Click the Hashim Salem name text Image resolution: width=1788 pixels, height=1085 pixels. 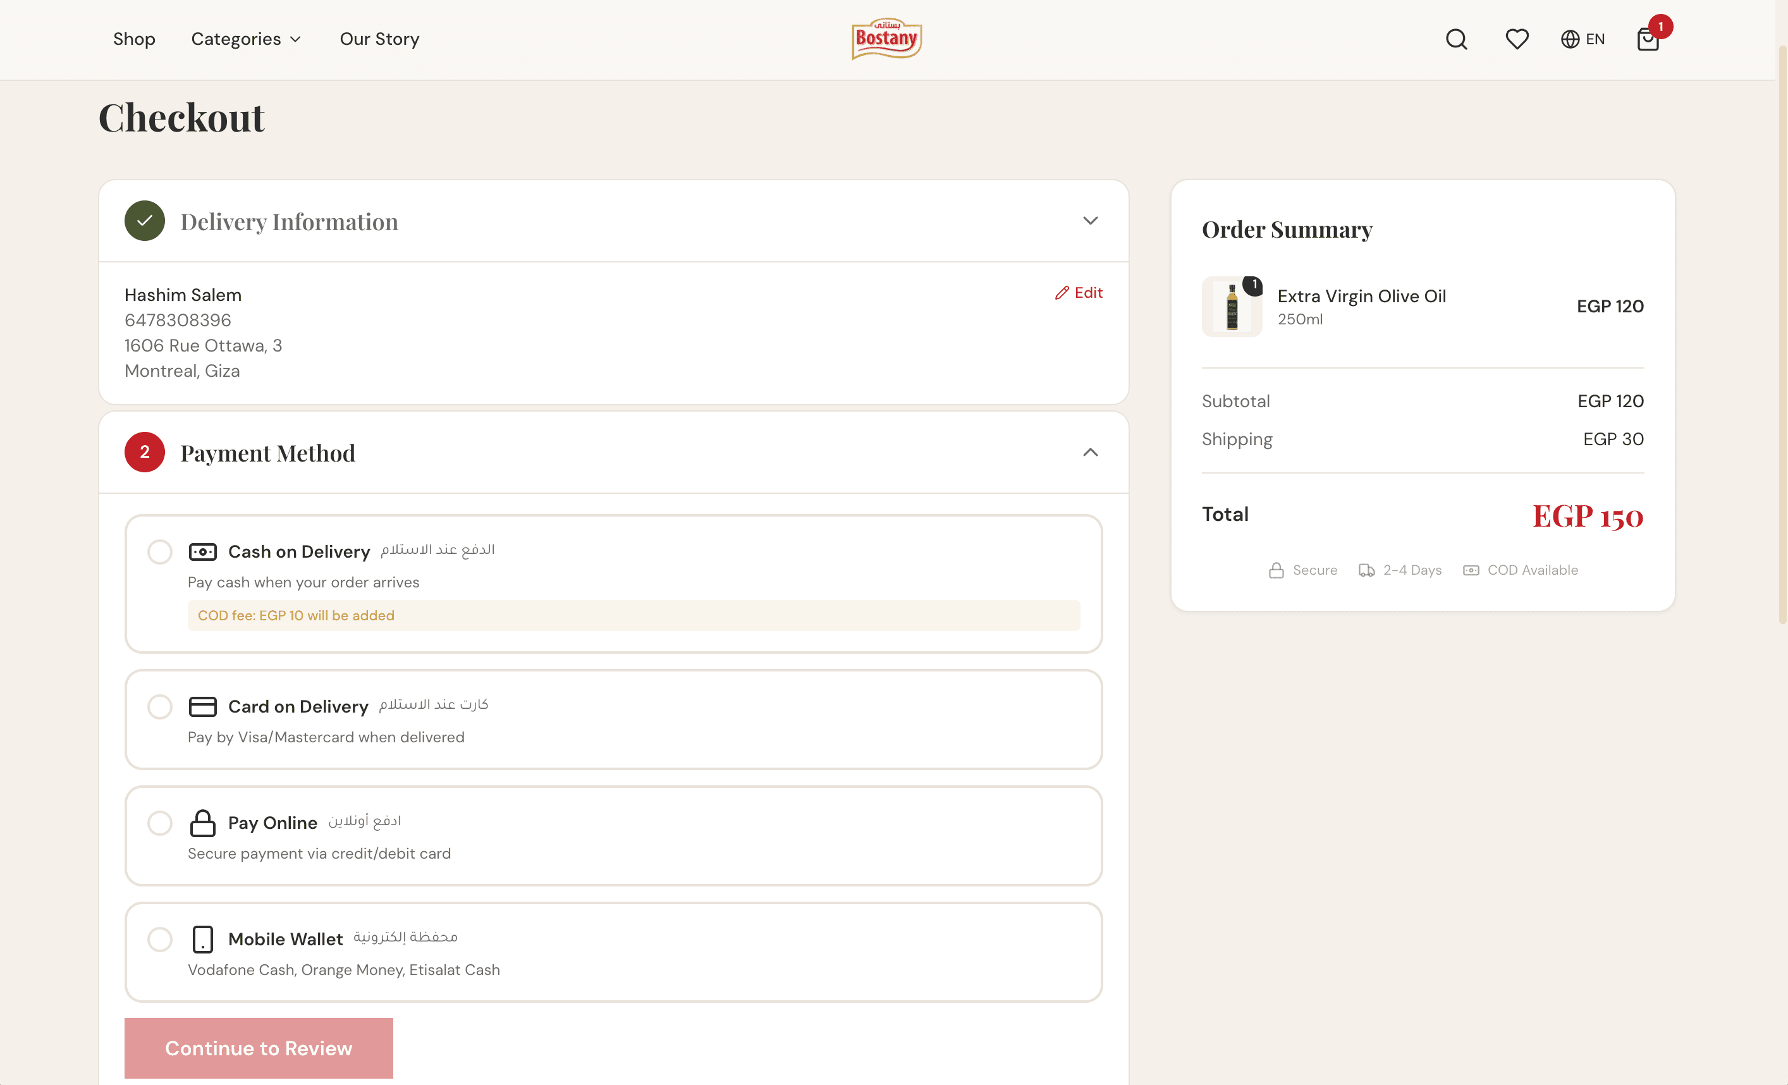[x=183, y=295]
